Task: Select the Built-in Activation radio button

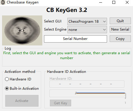Action: click(7, 89)
